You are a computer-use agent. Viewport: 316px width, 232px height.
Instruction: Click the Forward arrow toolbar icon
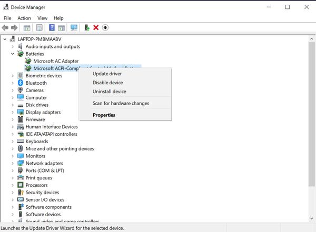click(14, 27)
